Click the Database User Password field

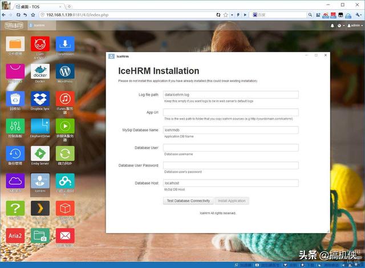click(230, 165)
